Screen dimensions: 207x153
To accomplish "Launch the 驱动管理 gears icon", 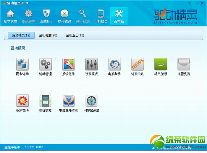I will (46, 64).
